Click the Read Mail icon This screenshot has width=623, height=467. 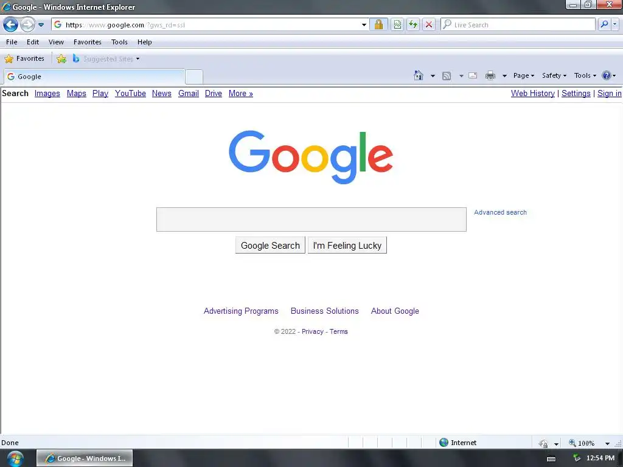click(473, 75)
